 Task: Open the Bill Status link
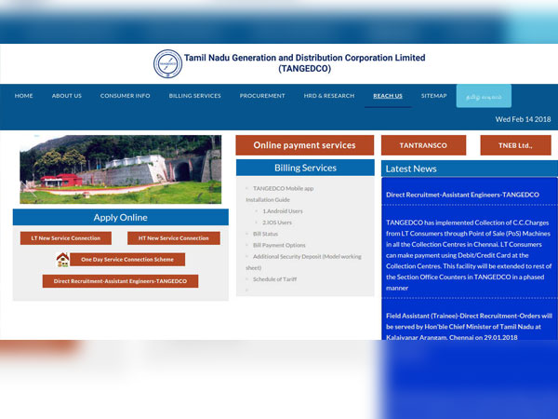click(x=266, y=234)
